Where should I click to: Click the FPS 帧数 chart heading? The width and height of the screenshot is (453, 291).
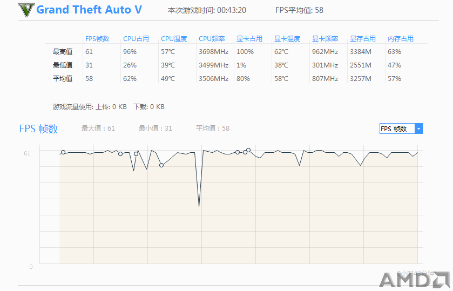tap(38, 128)
